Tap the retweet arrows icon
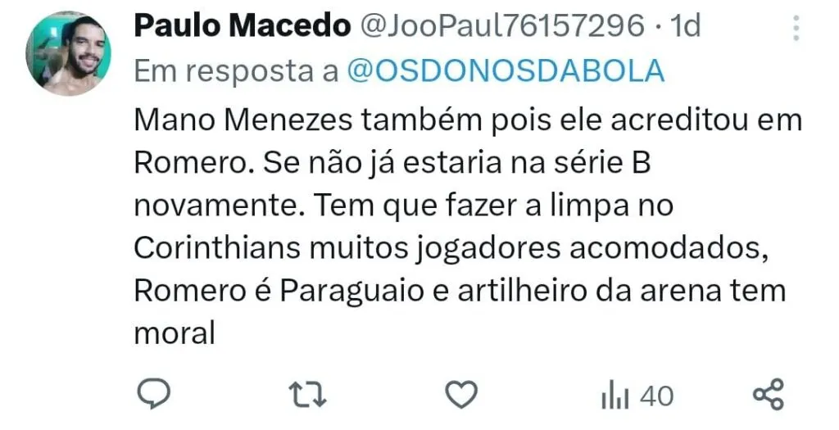Image resolution: width=839 pixels, height=430 pixels. pyautogui.click(x=308, y=396)
